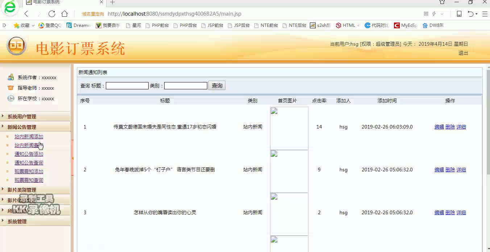The height and width of the screenshot is (252, 490).
Task: Open 通知公告查询 link
Action: click(29, 163)
